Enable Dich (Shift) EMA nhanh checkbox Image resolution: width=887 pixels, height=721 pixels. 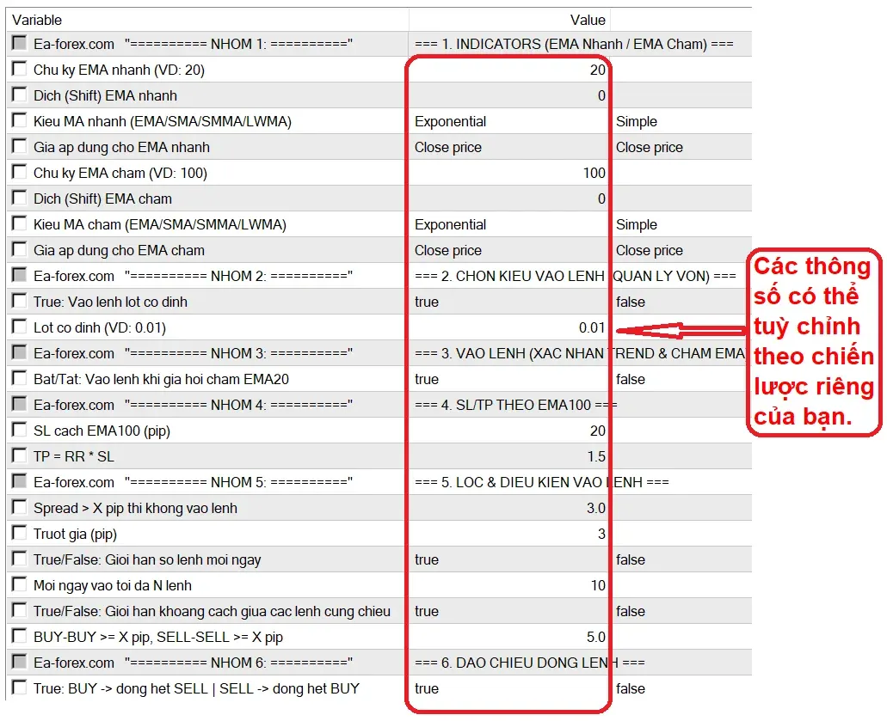pyautogui.click(x=19, y=95)
